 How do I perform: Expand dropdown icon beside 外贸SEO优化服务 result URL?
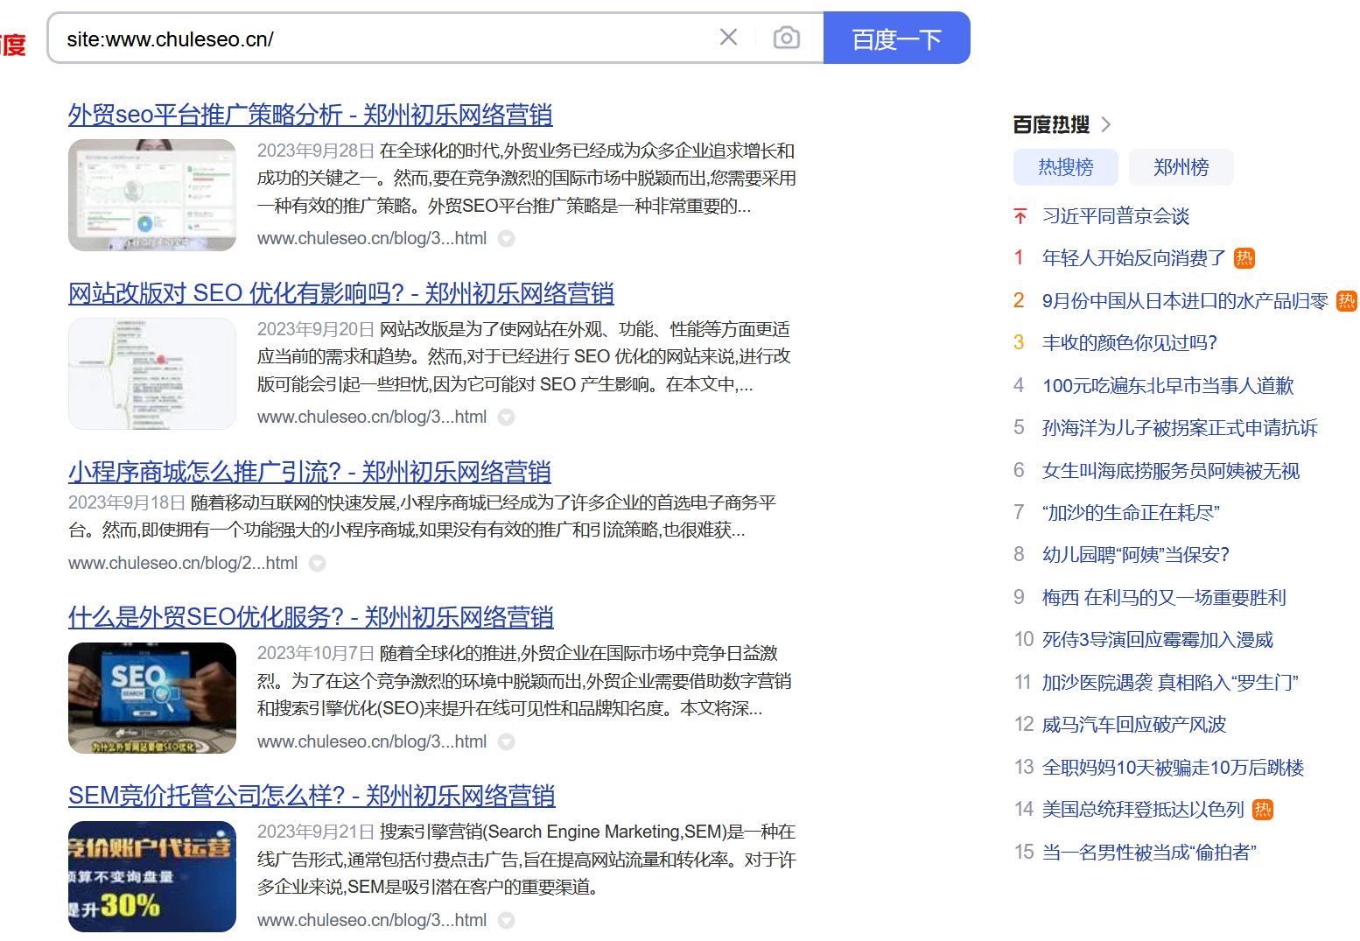click(506, 741)
